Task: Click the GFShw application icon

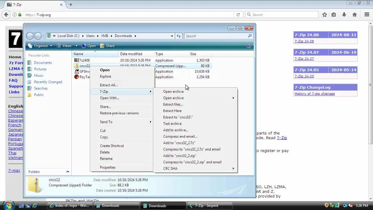Action: pyautogui.click(x=76, y=71)
